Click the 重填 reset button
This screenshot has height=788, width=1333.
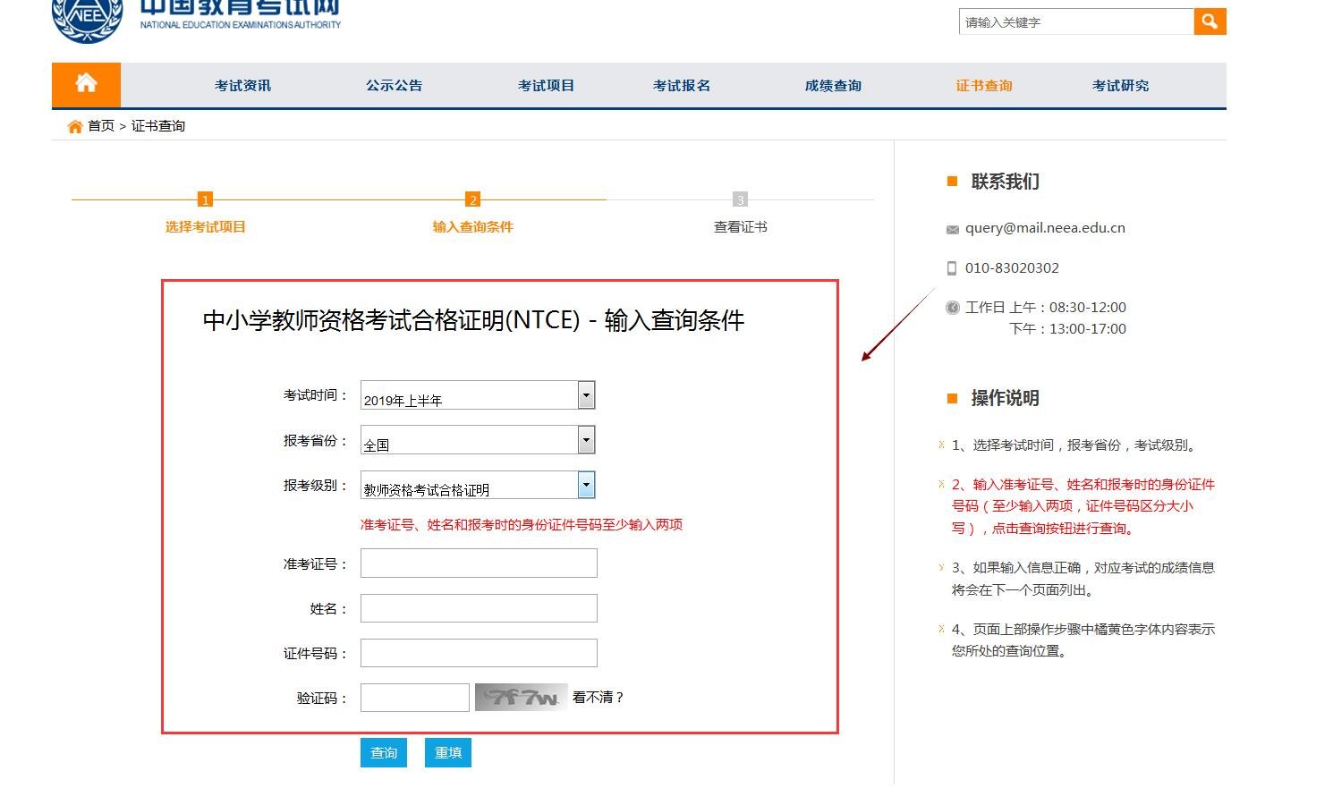click(x=447, y=752)
